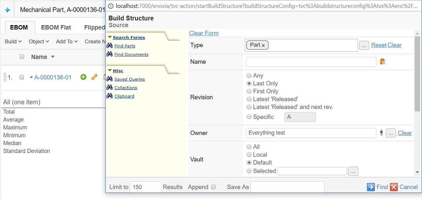Image resolution: width=422 pixels, height=200 pixels.
Task: Click the person icon beside the Owner field
Action: point(381,133)
